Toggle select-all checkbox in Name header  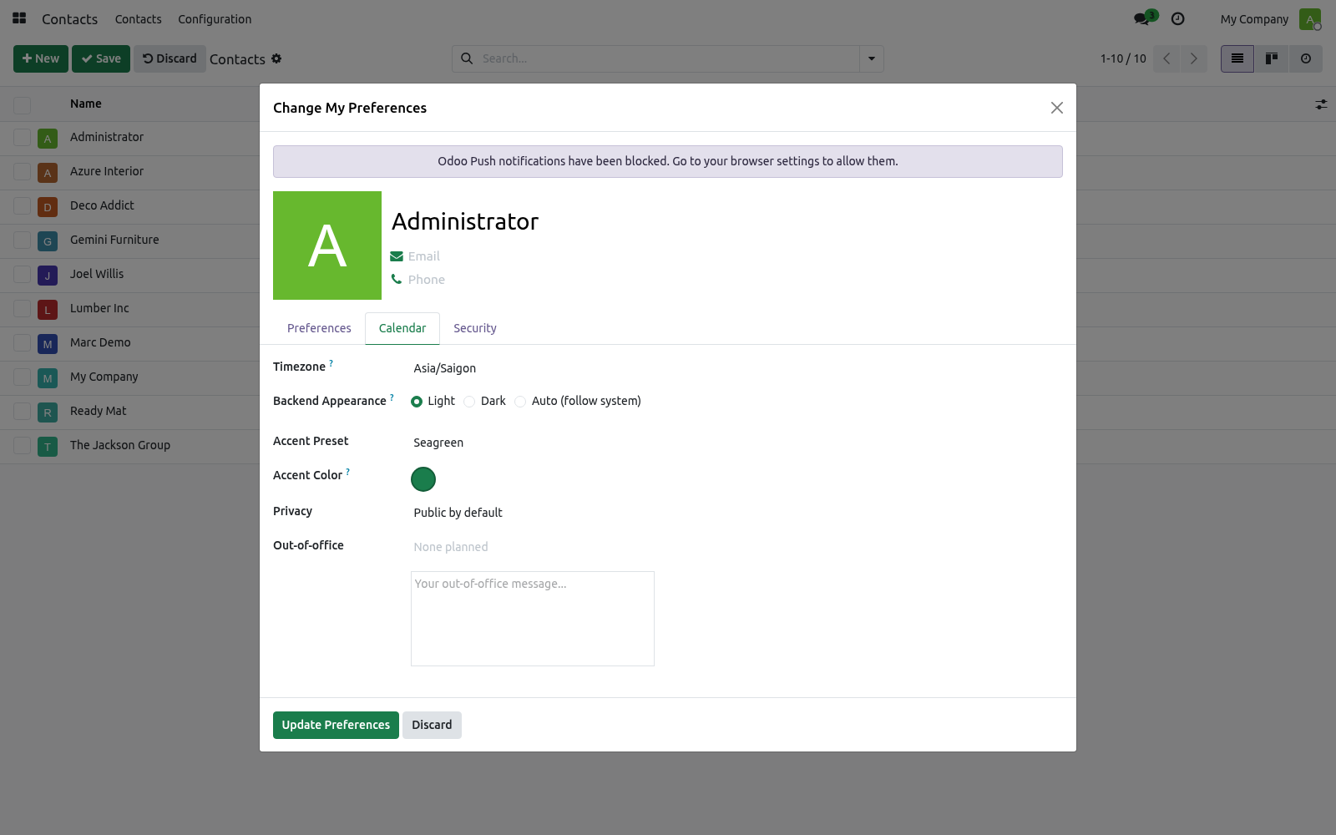(x=23, y=105)
